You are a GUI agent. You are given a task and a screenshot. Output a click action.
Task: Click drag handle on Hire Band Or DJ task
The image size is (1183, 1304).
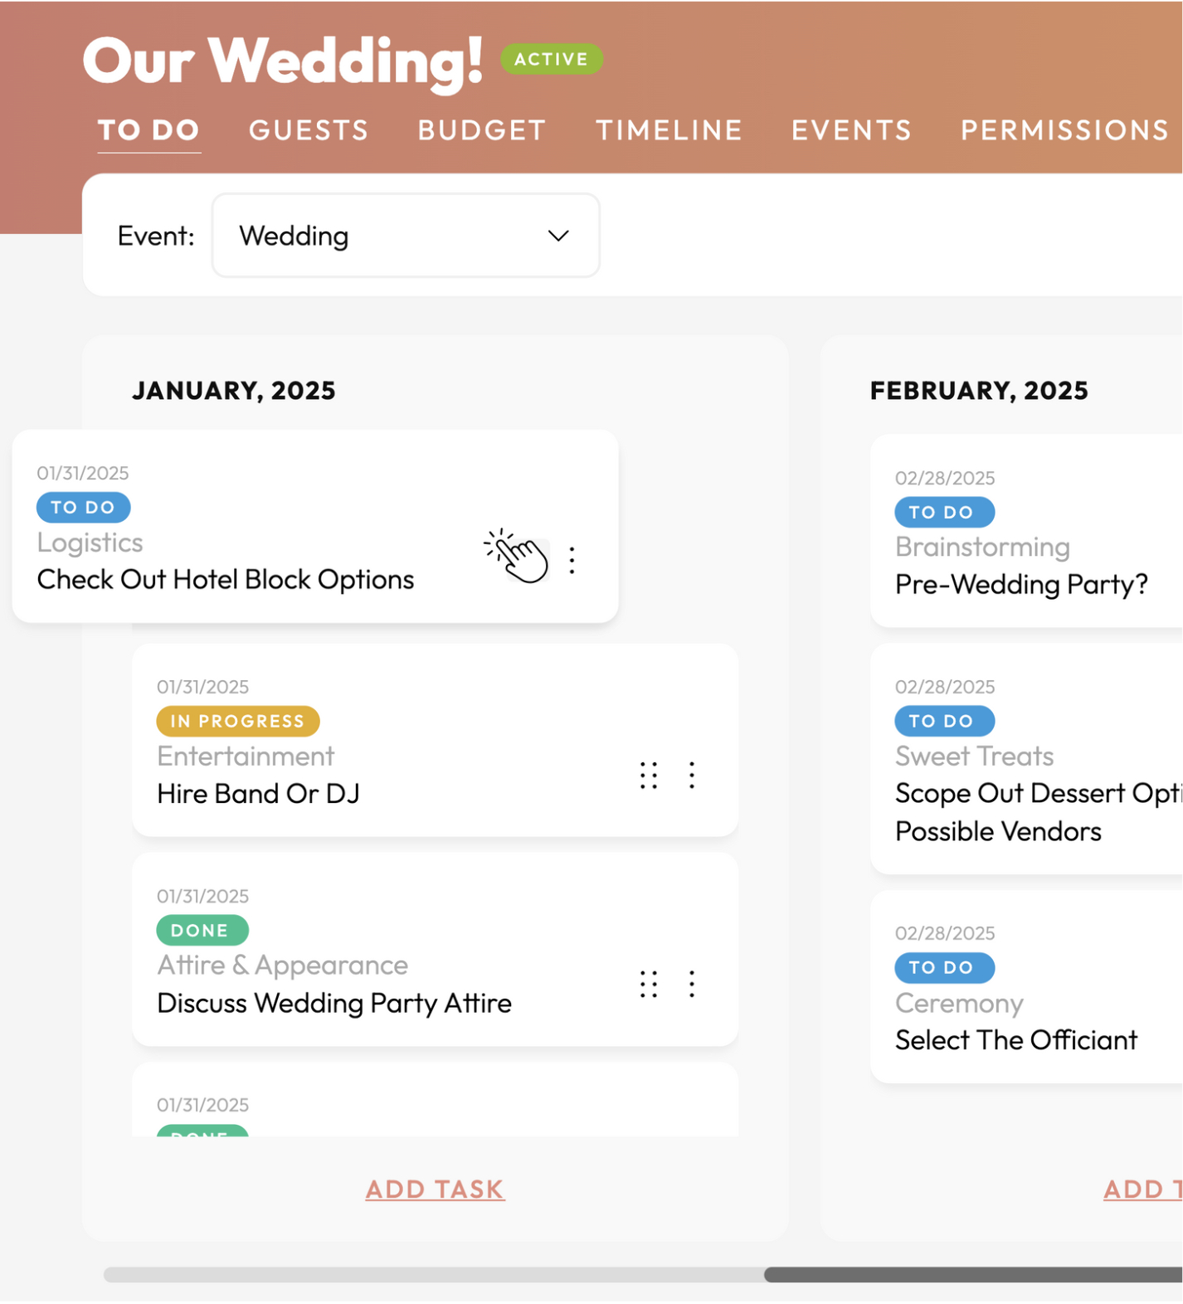tap(649, 775)
